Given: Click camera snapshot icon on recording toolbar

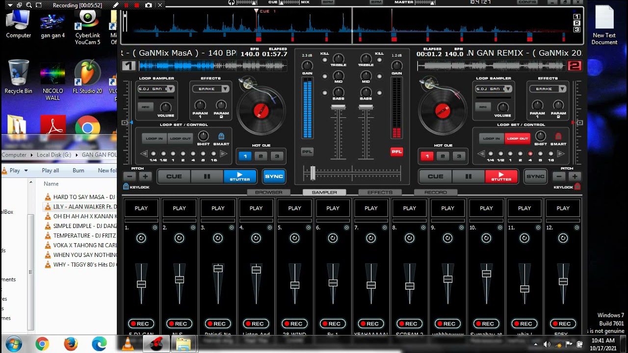Looking at the screenshot, I should [x=148, y=5].
